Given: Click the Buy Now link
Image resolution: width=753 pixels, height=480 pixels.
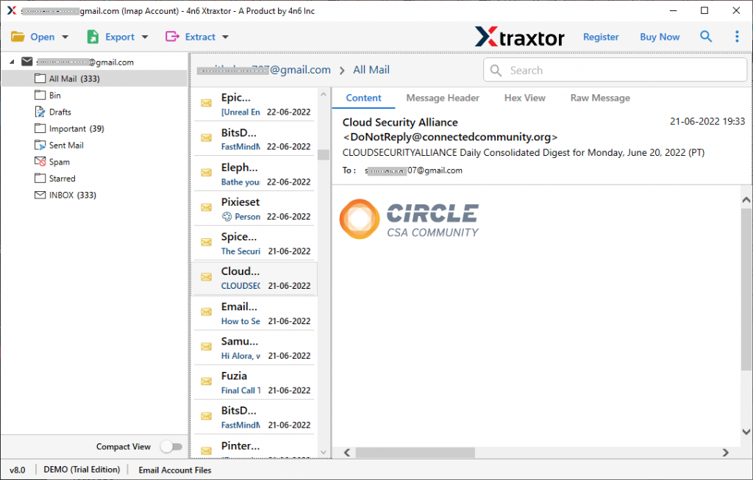Looking at the screenshot, I should point(659,36).
